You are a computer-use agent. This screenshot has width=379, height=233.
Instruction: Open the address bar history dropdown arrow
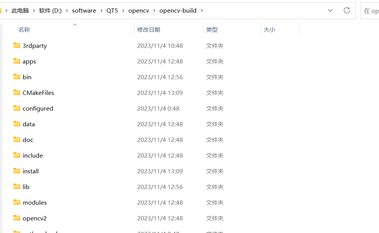[330, 10]
